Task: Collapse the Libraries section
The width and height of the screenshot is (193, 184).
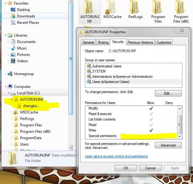Action: 6,35
